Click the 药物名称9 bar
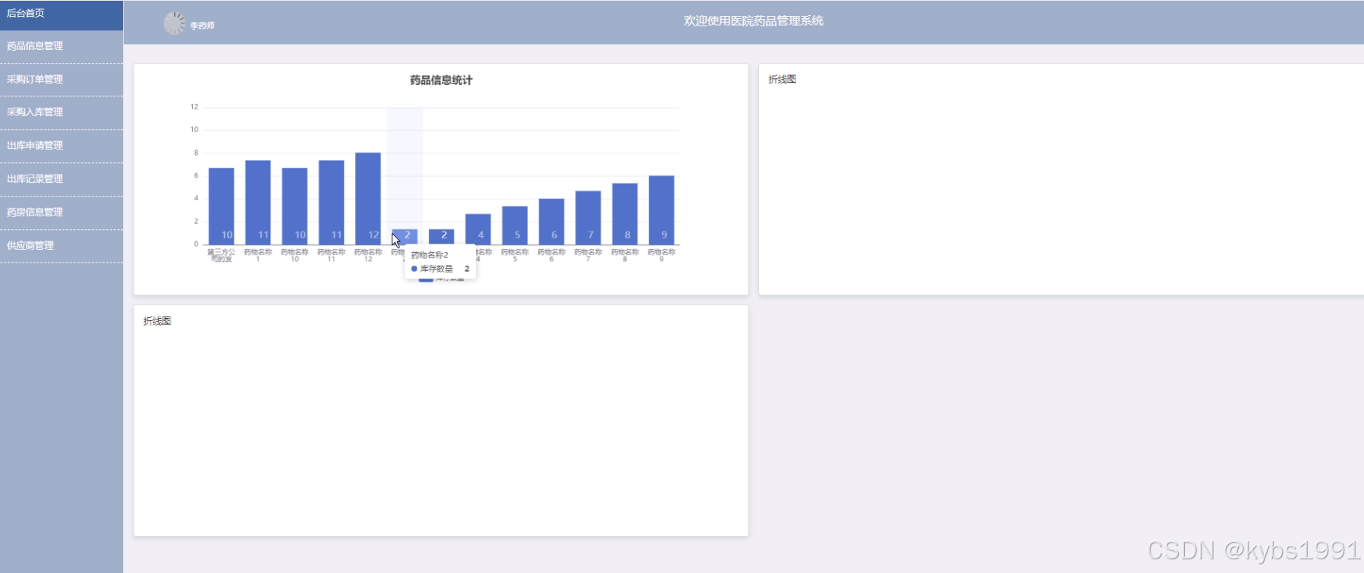Image resolution: width=1364 pixels, height=573 pixels. click(x=661, y=210)
